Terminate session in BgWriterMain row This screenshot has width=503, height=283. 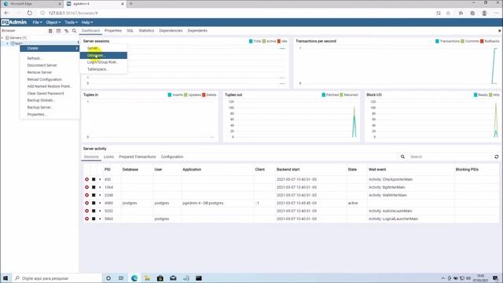(86, 187)
